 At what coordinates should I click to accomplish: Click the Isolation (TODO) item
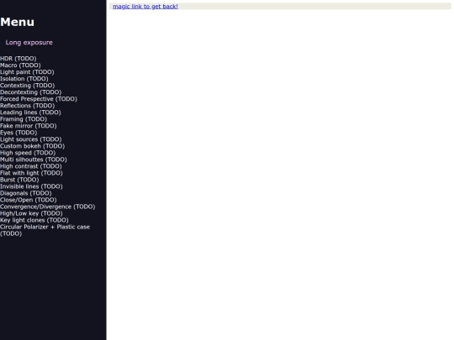click(x=24, y=79)
